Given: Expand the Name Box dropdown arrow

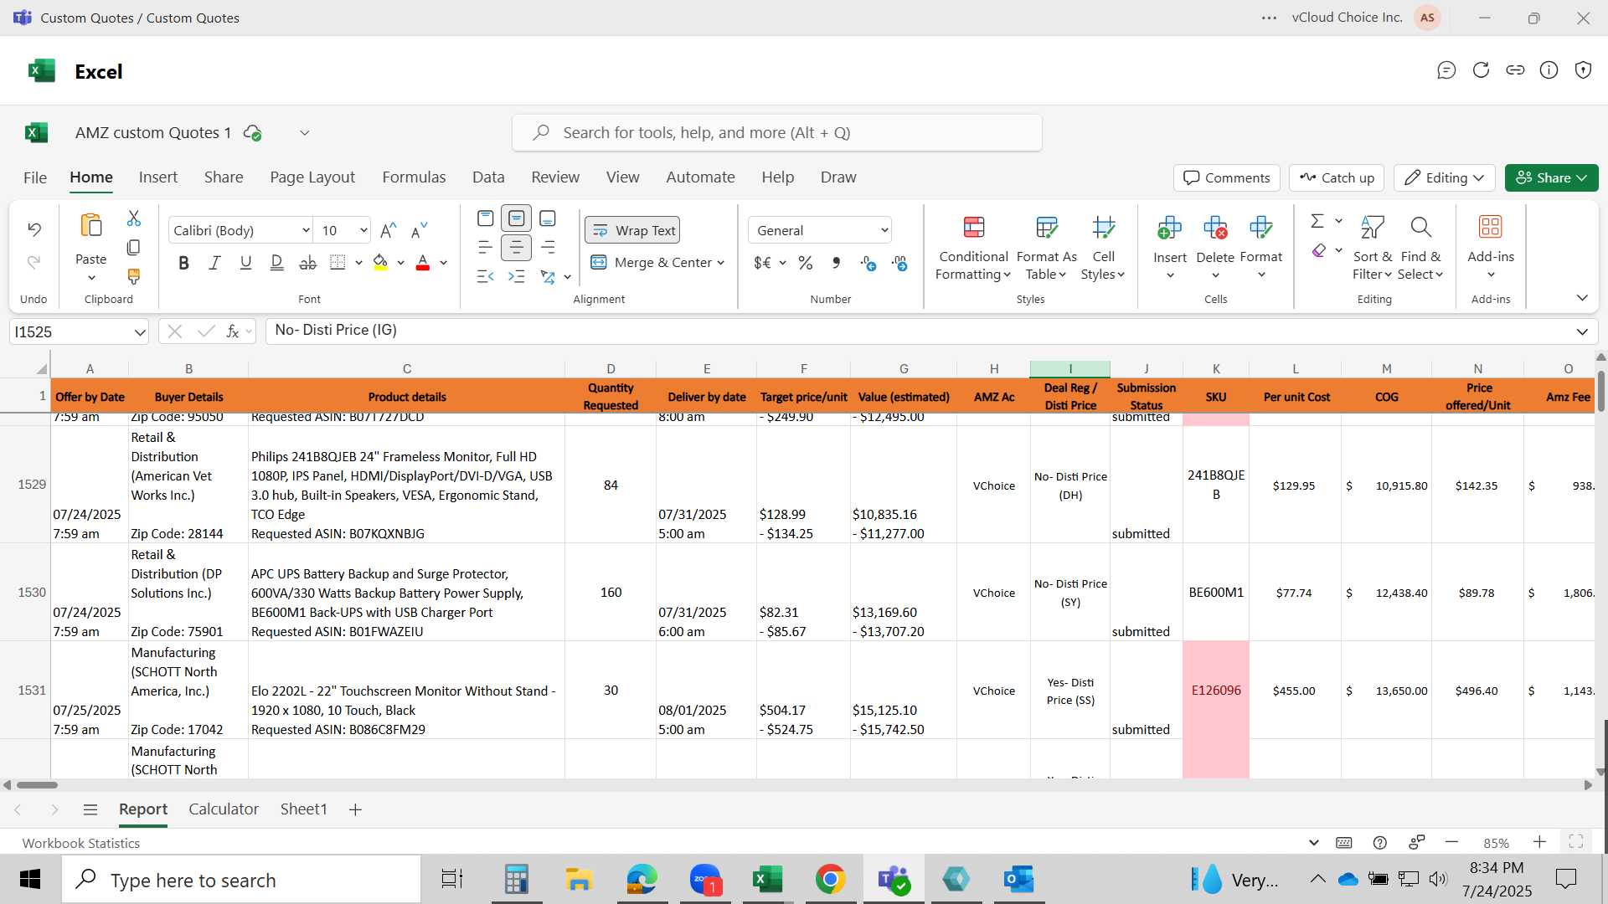Looking at the screenshot, I should coord(139,332).
